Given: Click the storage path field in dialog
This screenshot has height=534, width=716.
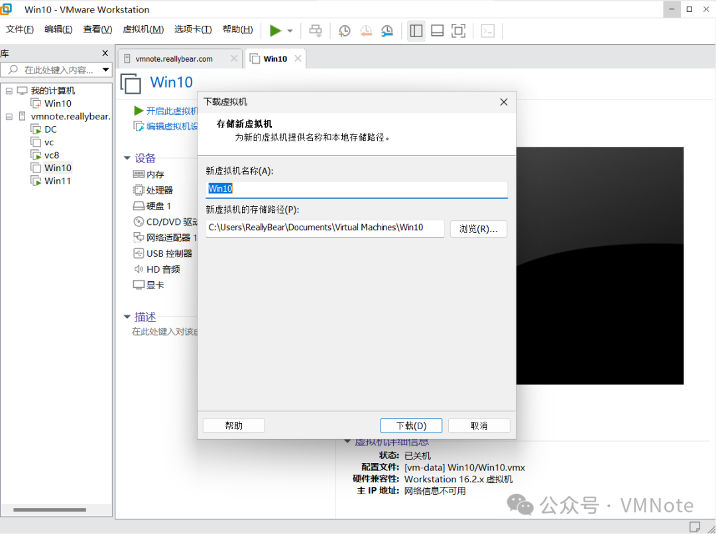Looking at the screenshot, I should [x=325, y=228].
